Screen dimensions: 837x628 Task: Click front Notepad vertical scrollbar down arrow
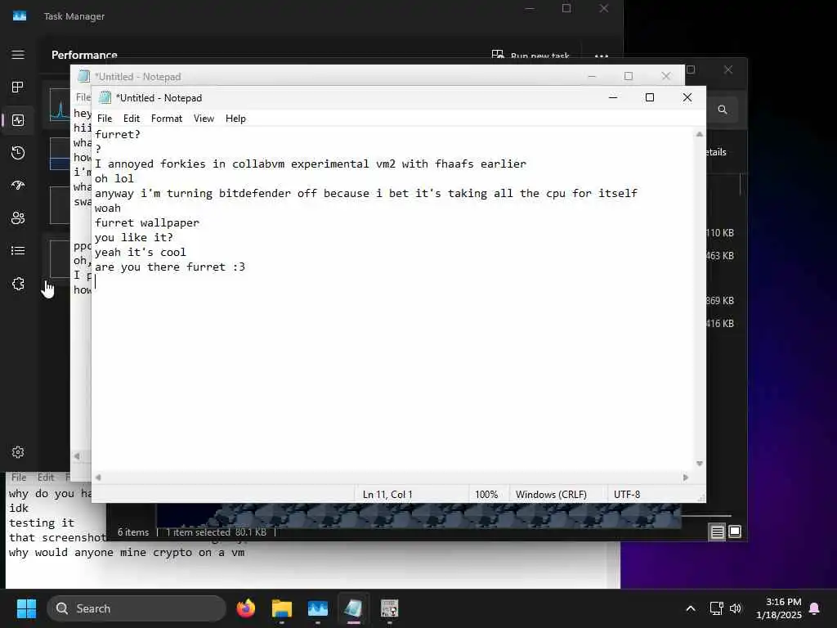click(x=700, y=464)
